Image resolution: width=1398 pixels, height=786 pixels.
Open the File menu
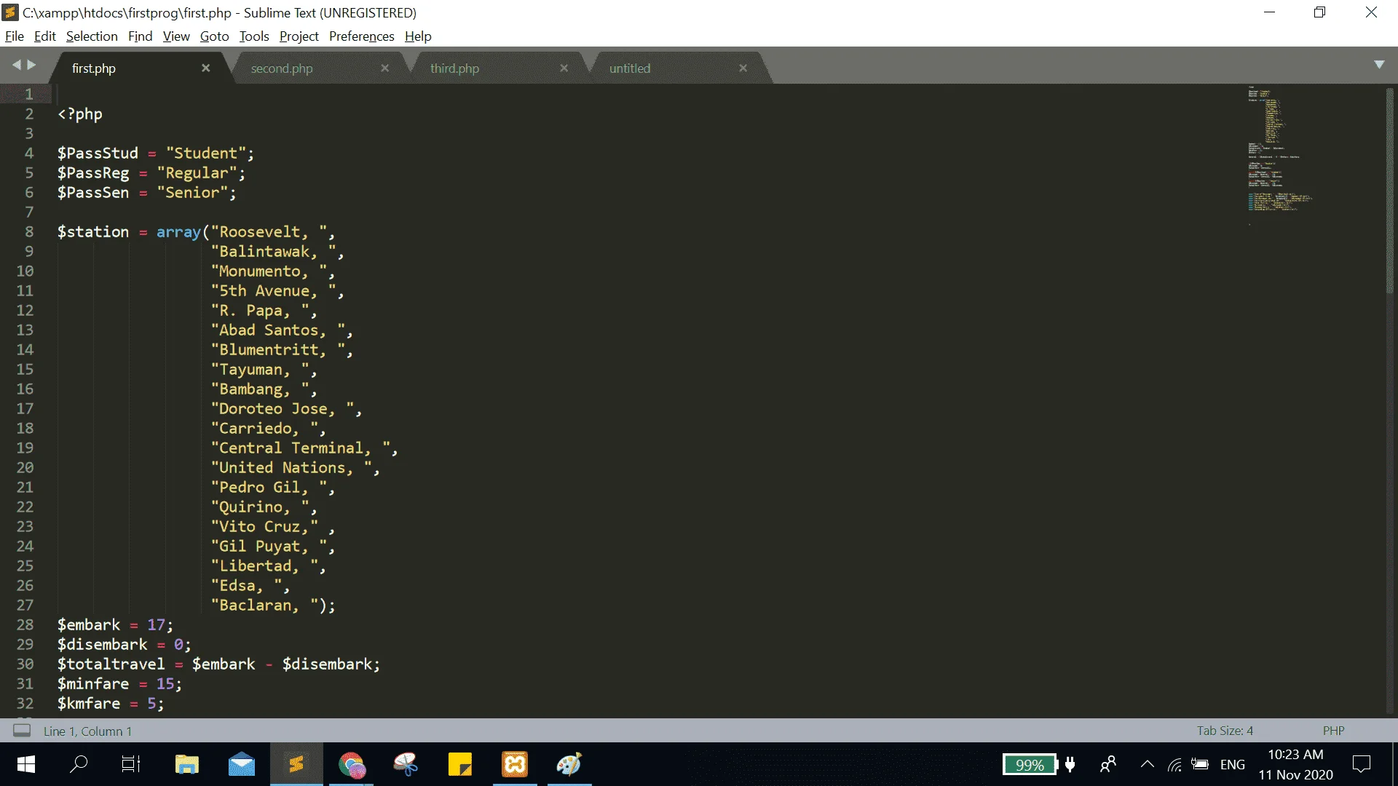tap(15, 36)
